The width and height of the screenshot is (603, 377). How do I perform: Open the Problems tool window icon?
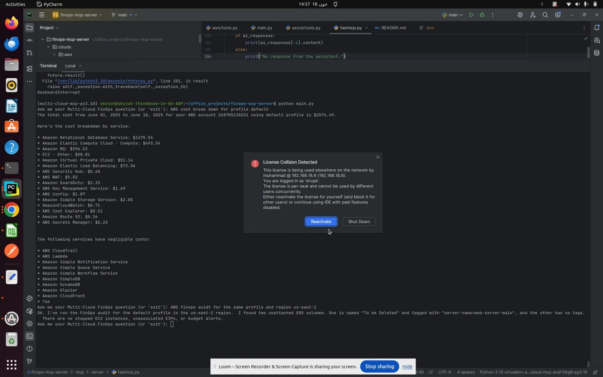[29, 349]
